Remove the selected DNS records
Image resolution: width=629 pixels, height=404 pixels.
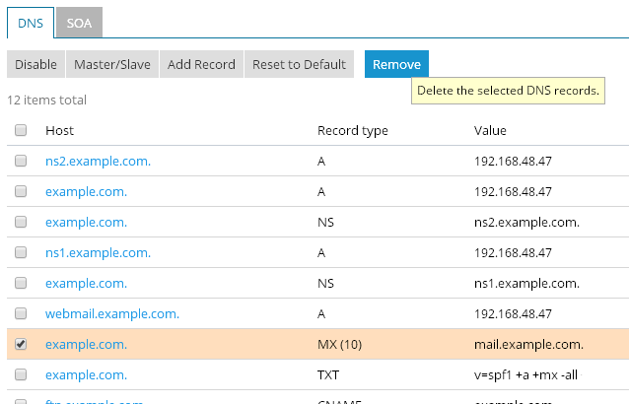[396, 64]
